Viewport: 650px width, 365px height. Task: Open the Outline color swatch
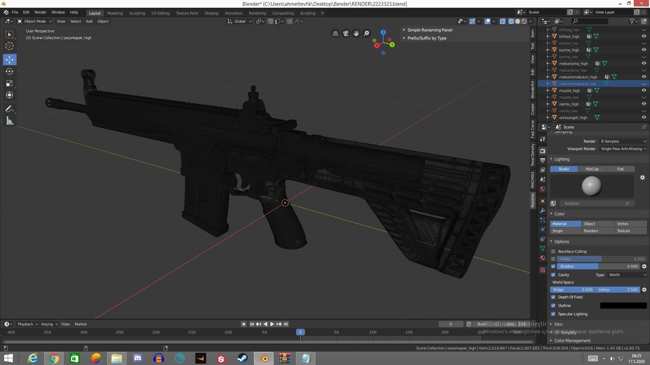click(623, 306)
